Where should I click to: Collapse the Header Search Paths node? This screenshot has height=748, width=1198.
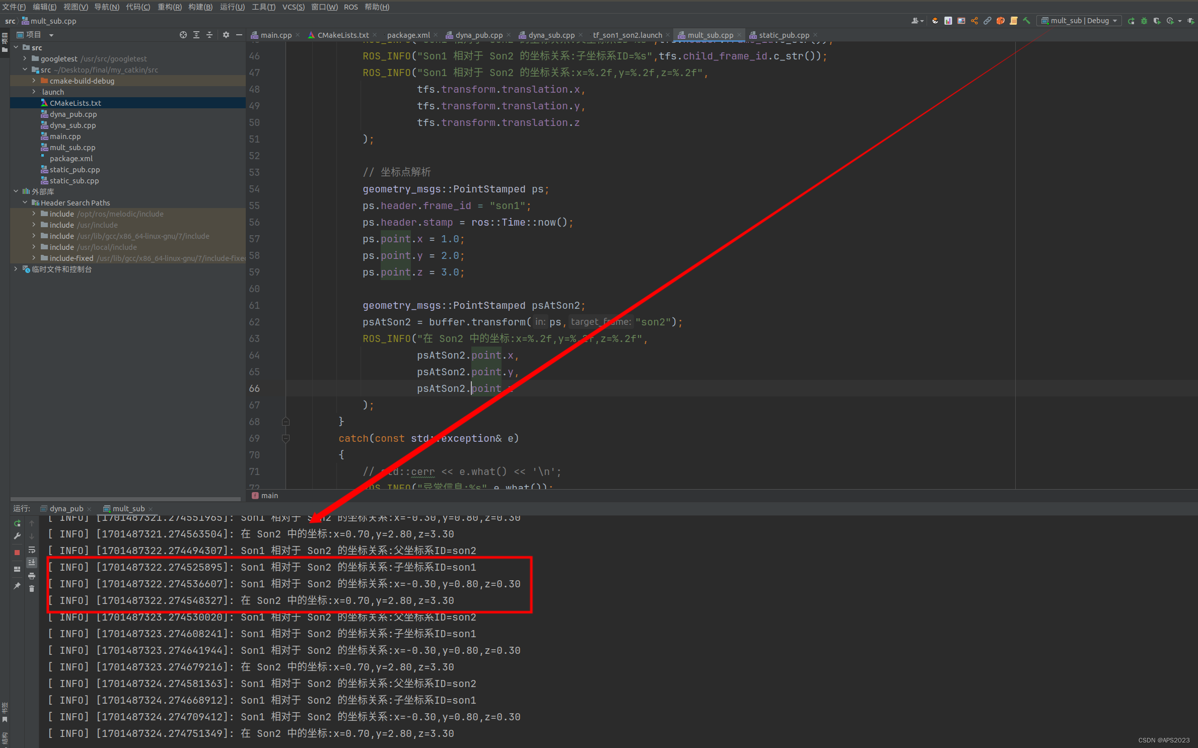(25, 202)
